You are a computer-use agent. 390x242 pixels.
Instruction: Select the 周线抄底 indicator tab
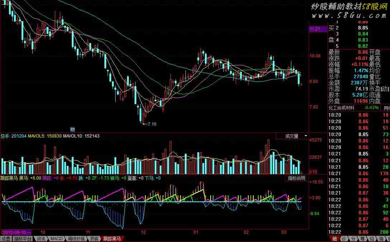pyautogui.click(x=76, y=239)
